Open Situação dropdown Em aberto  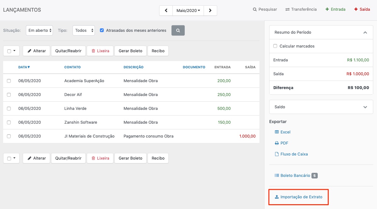tap(39, 31)
